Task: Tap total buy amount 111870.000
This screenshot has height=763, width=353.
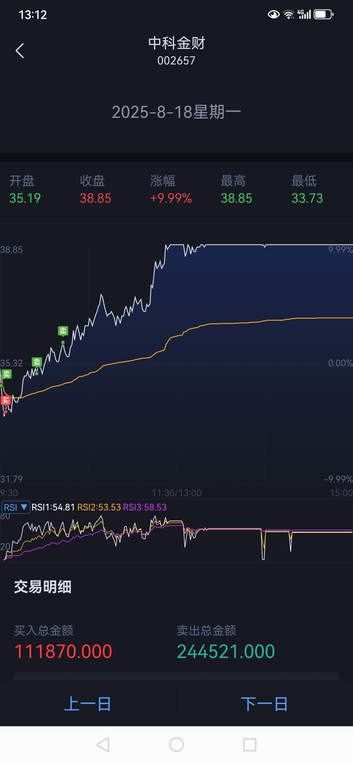Action: click(x=63, y=651)
